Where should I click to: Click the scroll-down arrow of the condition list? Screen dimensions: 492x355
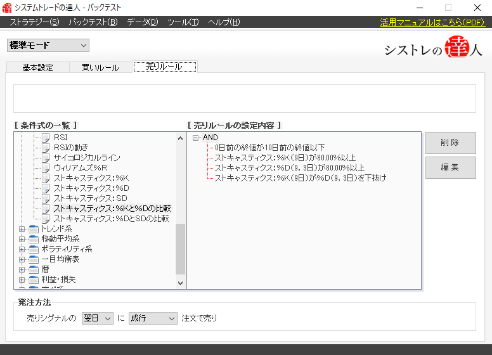tap(180, 283)
